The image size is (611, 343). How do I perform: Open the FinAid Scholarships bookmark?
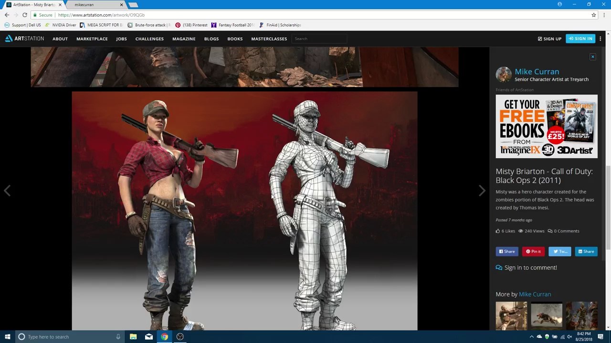pyautogui.click(x=280, y=25)
